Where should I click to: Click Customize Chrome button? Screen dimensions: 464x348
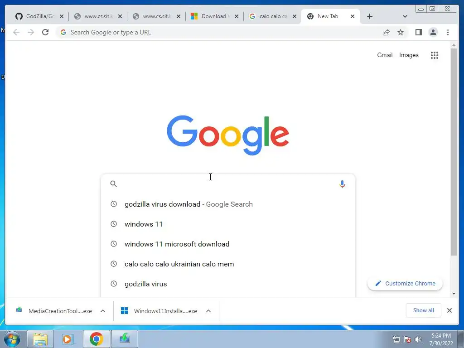(405, 284)
